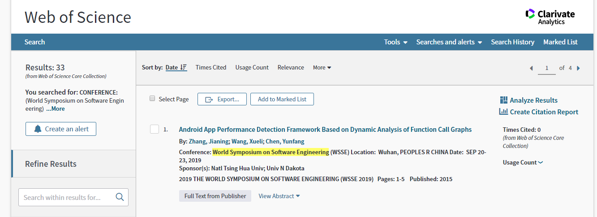This screenshot has width=597, height=217.
Task: Click the Clarivate Analytics logo
Action: click(550, 17)
